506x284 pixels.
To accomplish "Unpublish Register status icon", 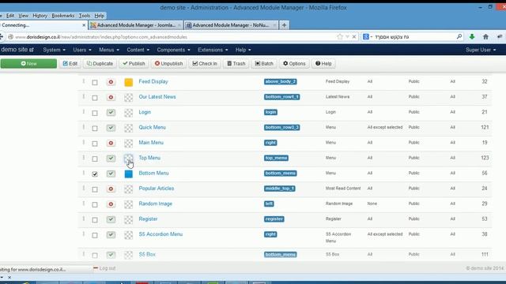I will point(111,219).
